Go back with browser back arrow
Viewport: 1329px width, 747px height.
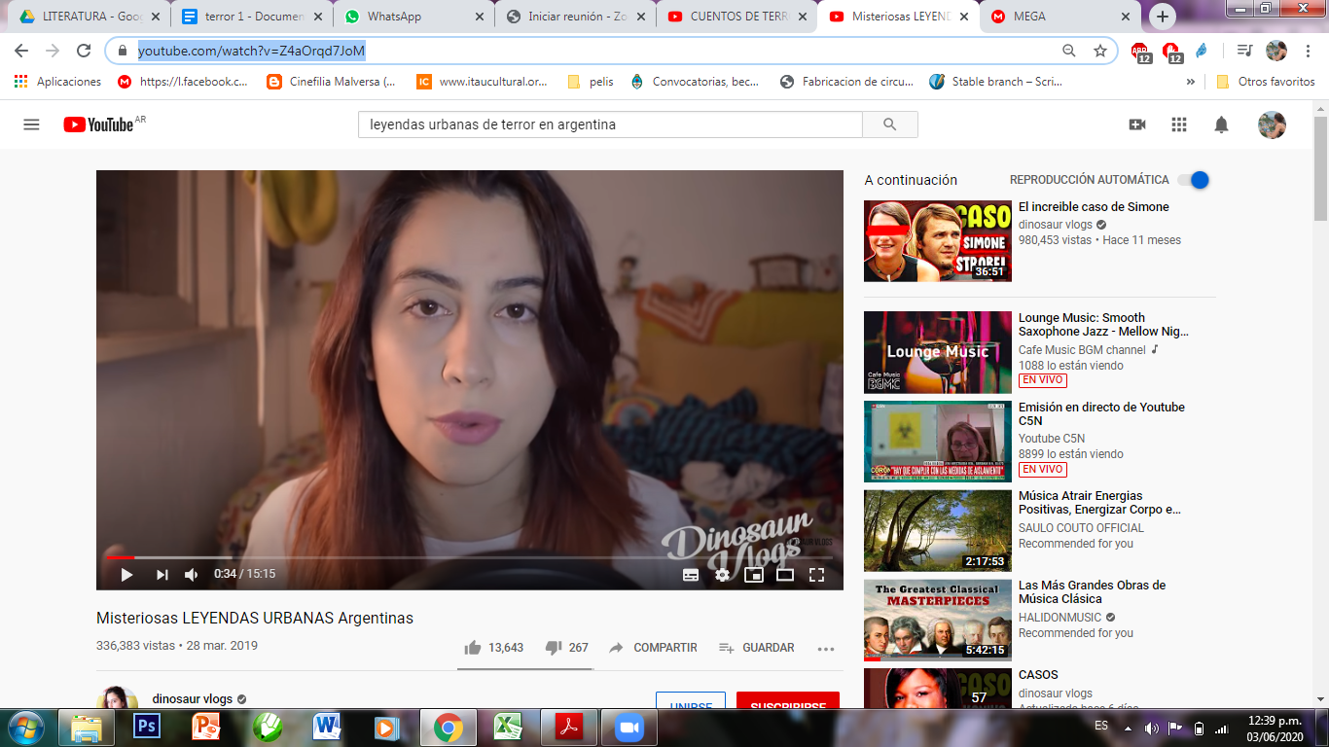21,51
